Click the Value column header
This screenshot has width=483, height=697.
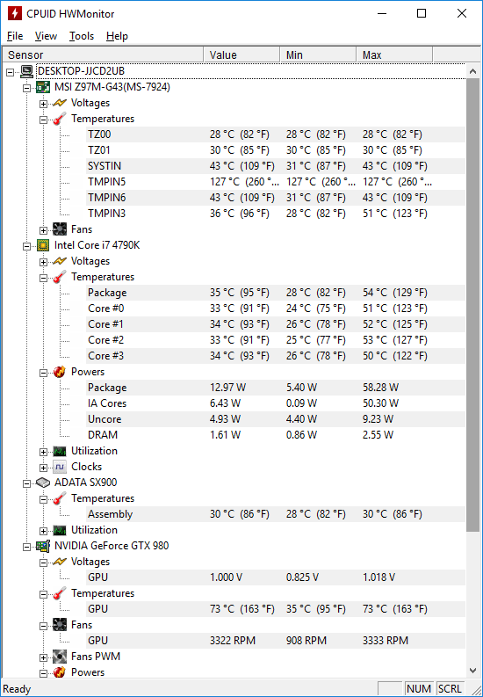coord(242,54)
